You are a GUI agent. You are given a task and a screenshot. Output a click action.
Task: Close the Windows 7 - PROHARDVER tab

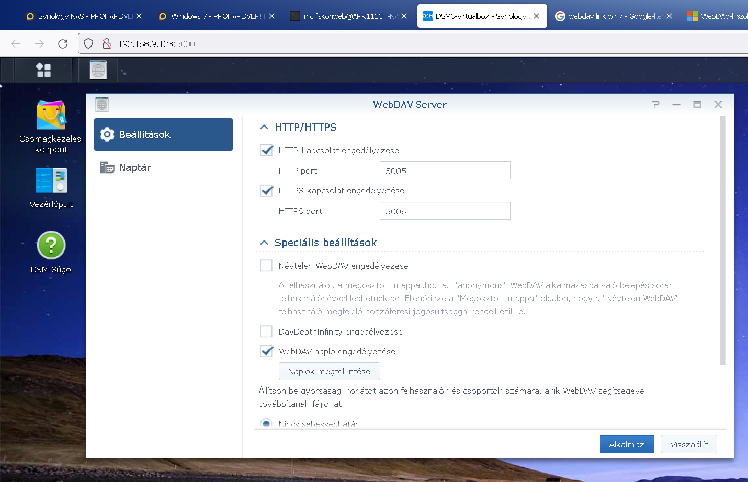click(272, 16)
